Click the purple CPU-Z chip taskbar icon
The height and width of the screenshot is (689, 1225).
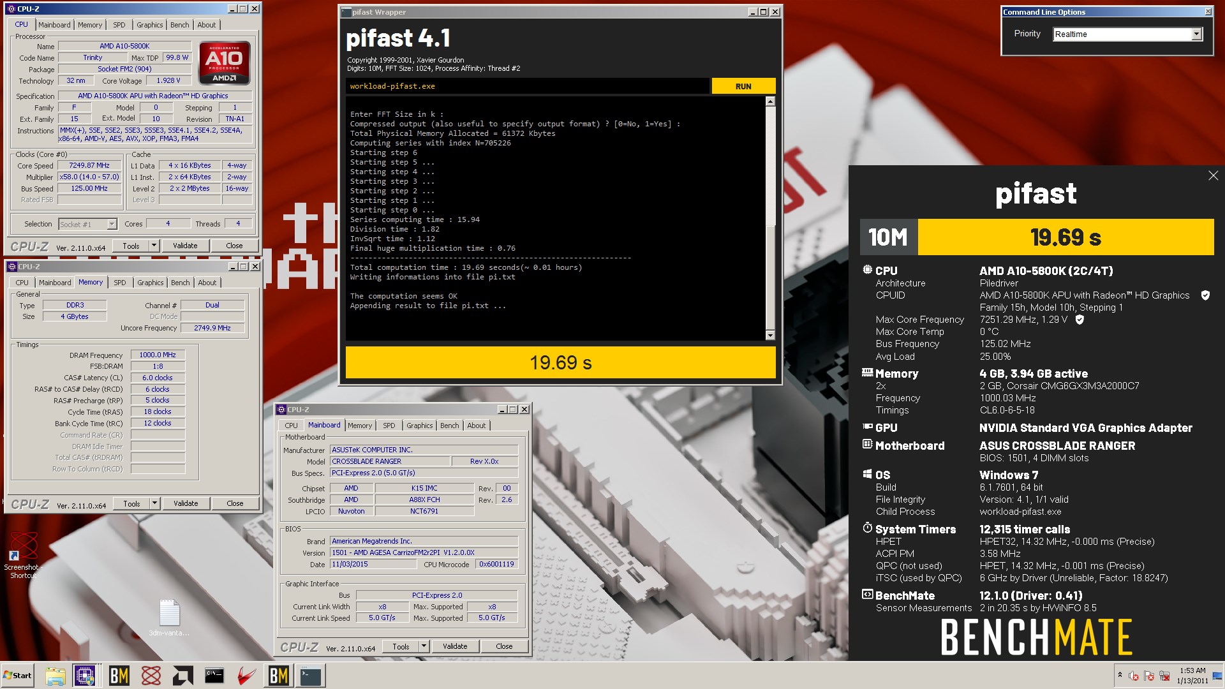[85, 676]
